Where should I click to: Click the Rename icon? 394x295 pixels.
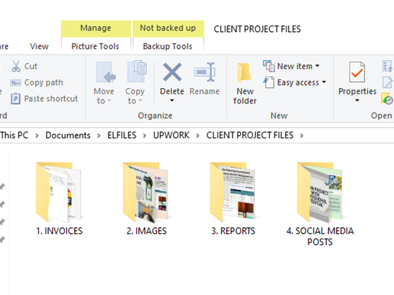tap(205, 72)
